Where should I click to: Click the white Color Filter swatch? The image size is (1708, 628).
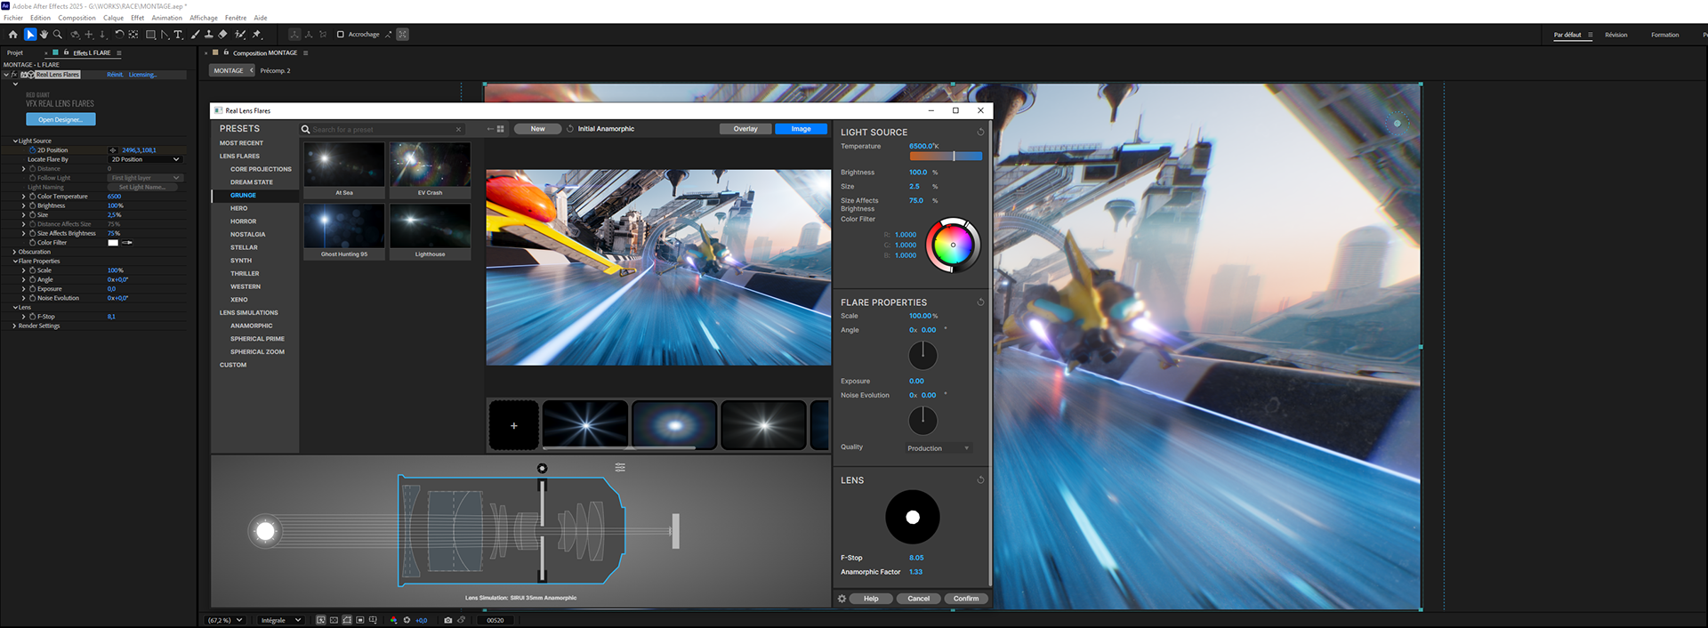tap(113, 243)
